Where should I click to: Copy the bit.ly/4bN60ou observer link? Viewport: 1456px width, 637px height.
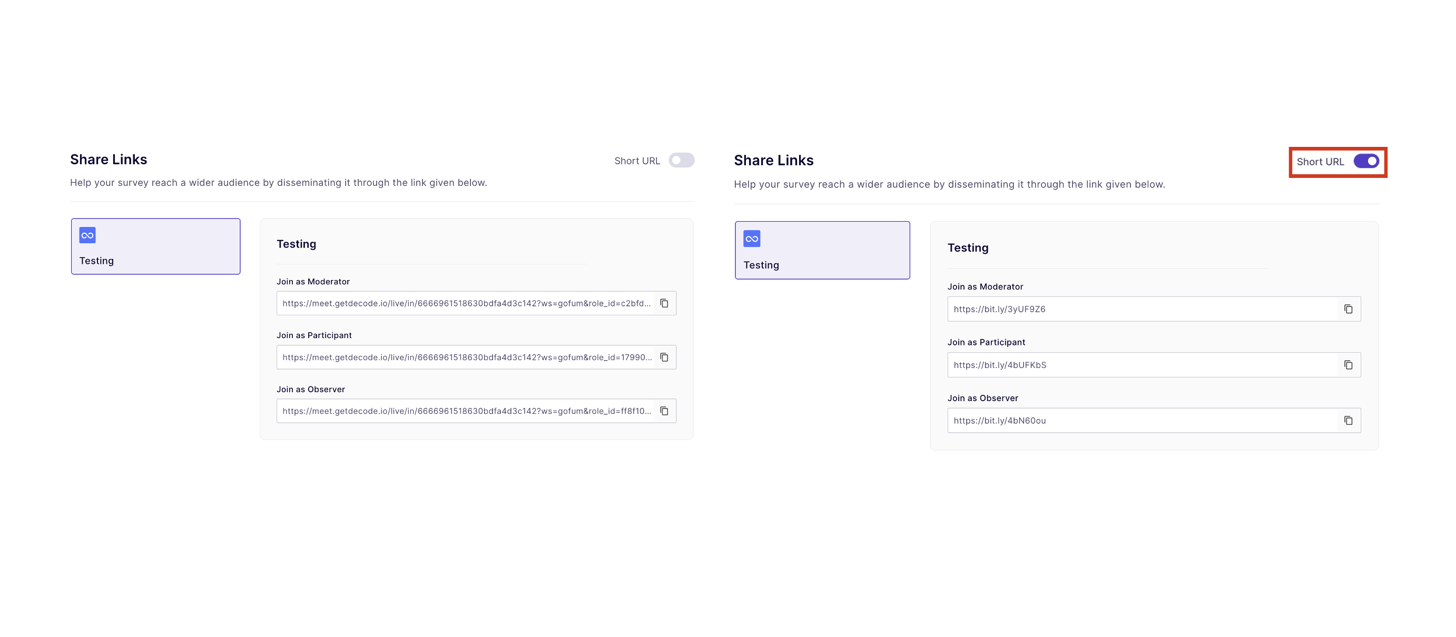(x=1348, y=421)
